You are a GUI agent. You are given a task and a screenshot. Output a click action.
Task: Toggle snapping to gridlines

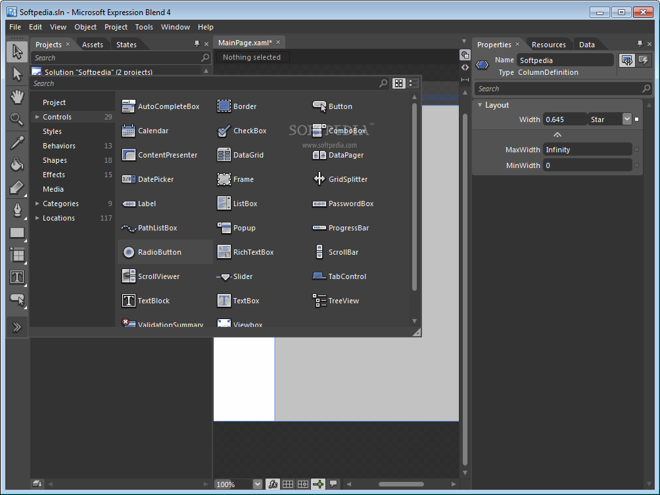pos(303,484)
